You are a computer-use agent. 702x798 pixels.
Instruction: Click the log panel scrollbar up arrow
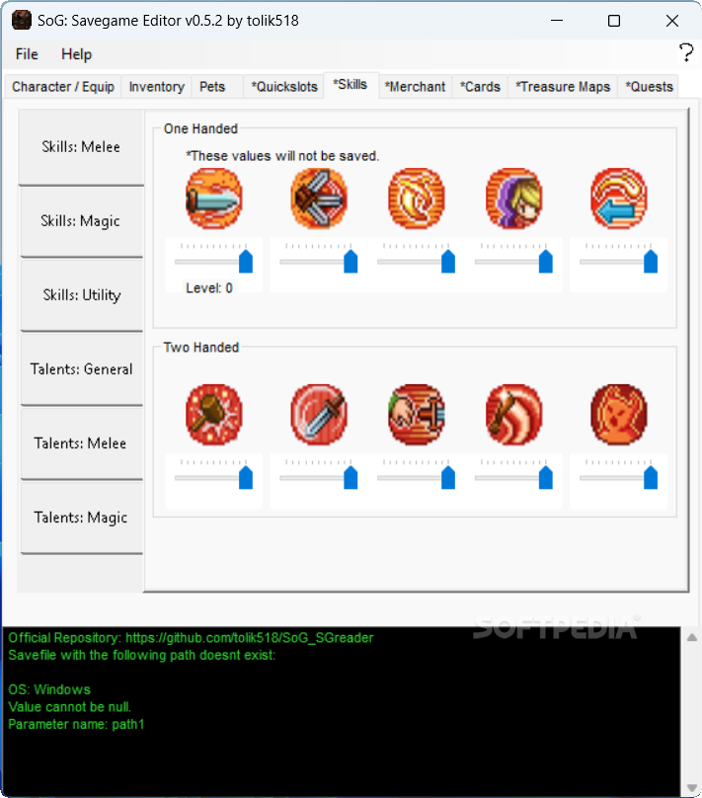[692, 637]
